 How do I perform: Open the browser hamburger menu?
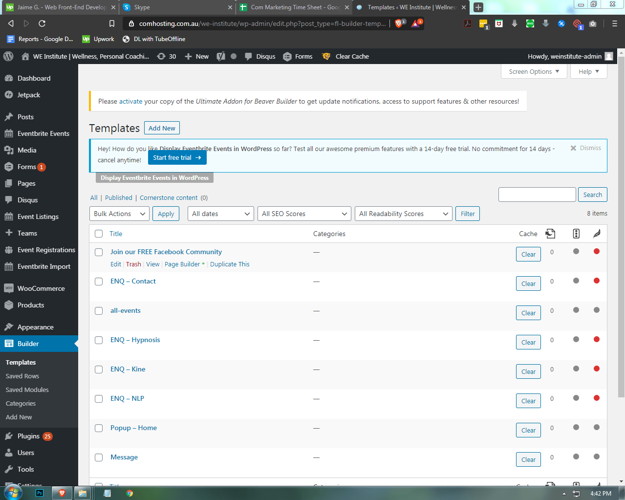pos(615,23)
